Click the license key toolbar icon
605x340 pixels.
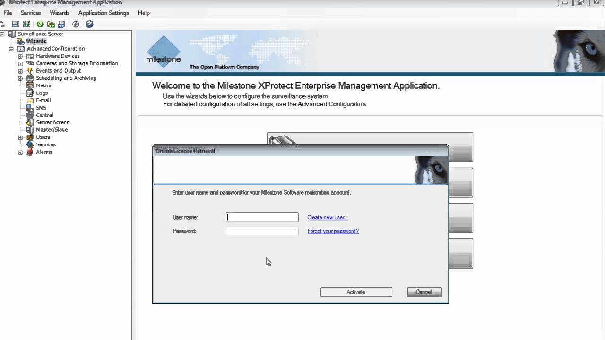[x=76, y=24]
